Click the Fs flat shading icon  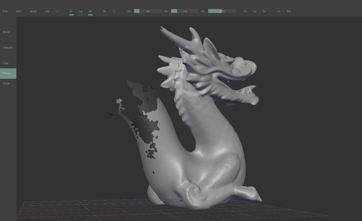click(279, 11)
